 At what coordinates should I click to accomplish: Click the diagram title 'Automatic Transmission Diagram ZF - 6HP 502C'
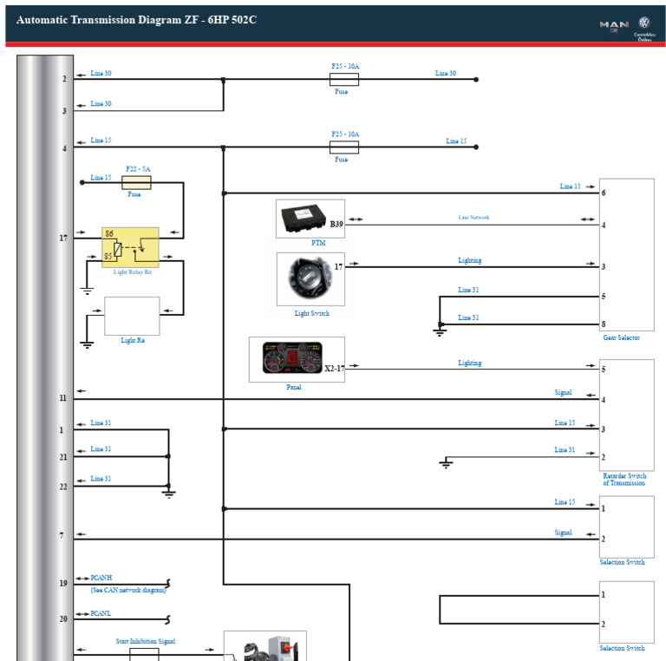[x=136, y=20]
